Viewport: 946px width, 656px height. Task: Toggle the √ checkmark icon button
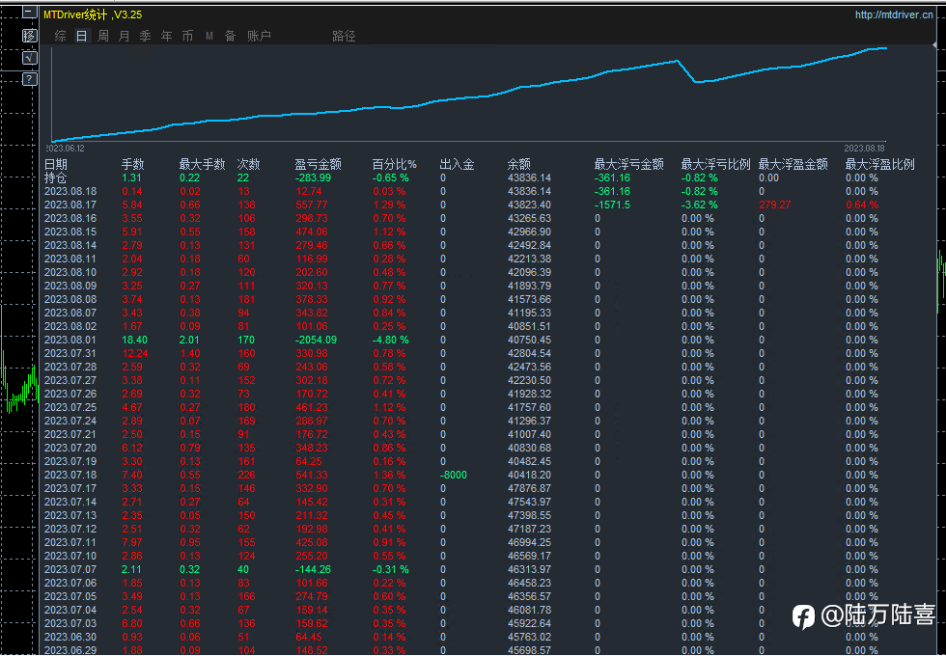click(30, 58)
